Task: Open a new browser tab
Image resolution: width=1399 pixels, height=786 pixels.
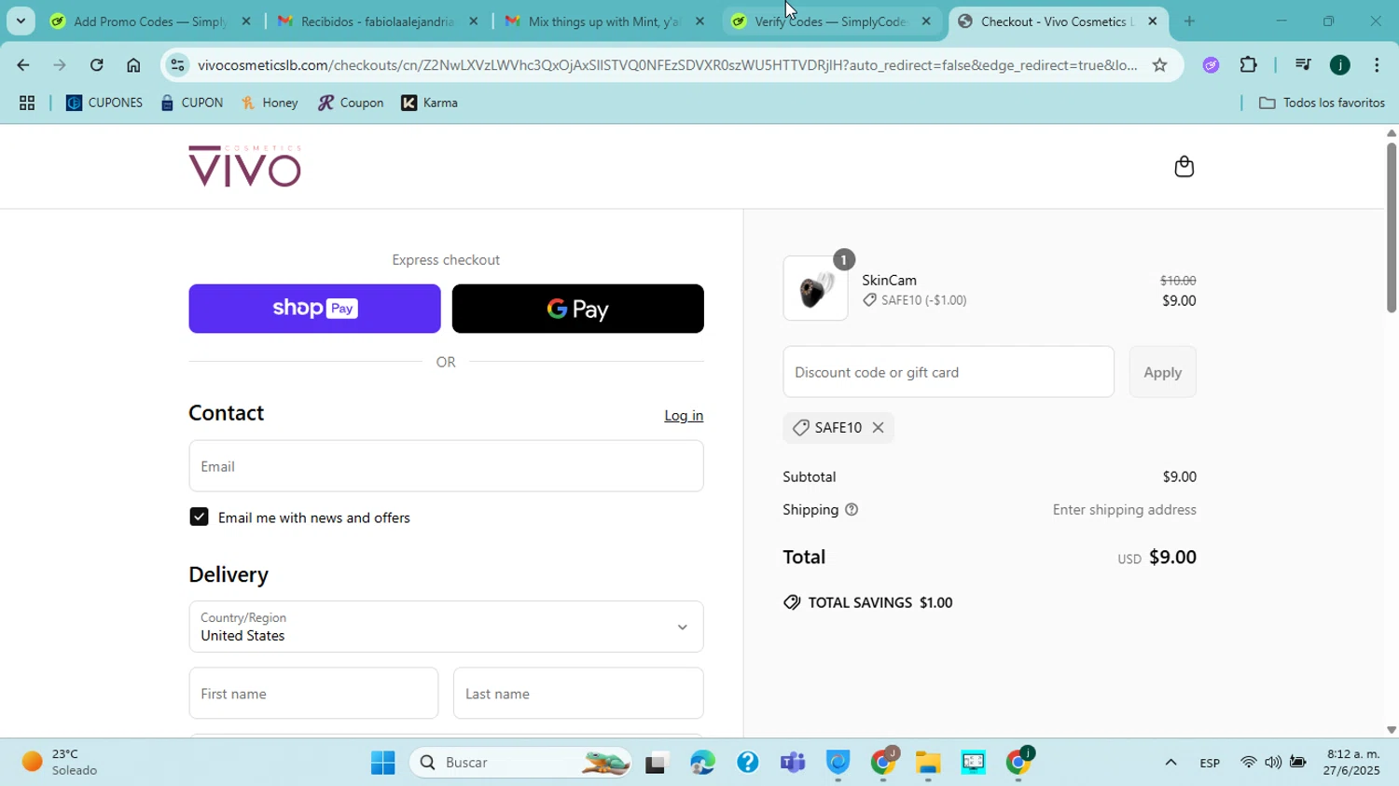Action: pos(1189,21)
